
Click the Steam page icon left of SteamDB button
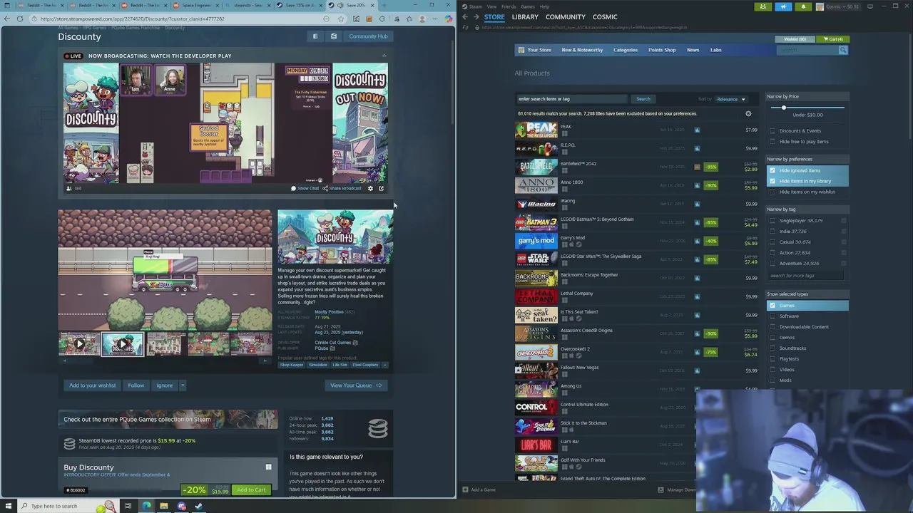click(x=315, y=36)
